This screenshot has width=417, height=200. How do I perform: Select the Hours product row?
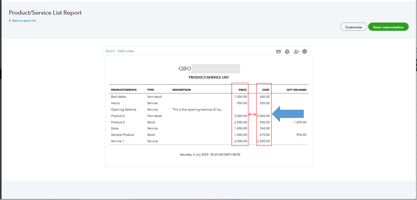tap(115, 103)
